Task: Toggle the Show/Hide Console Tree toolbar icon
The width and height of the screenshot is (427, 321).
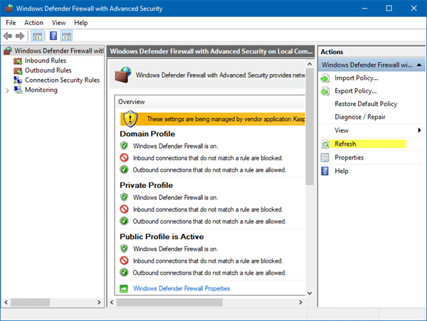Action: click(37, 36)
